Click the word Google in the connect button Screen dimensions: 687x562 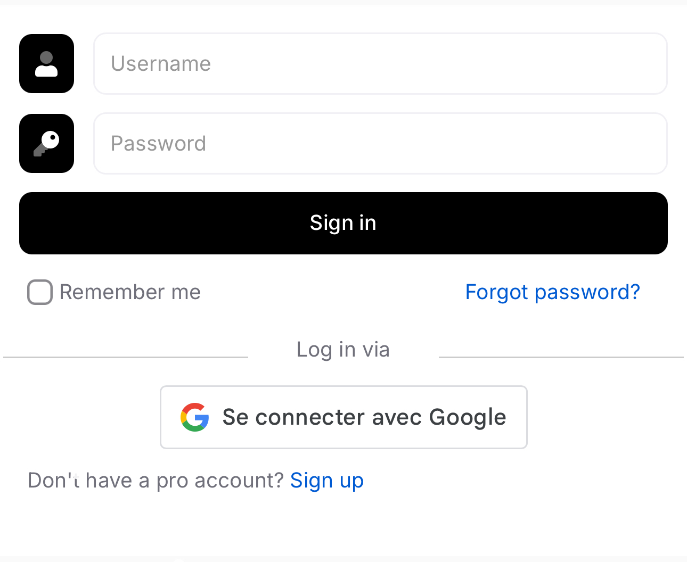click(468, 417)
